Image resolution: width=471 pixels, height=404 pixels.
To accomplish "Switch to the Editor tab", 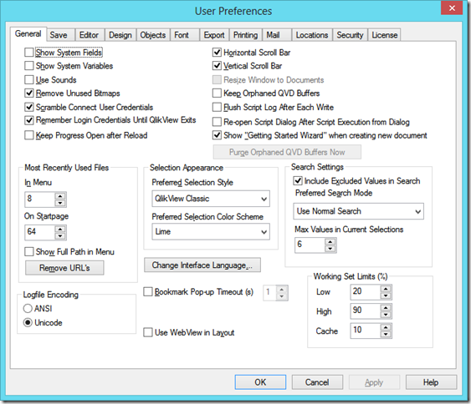I will [x=89, y=35].
